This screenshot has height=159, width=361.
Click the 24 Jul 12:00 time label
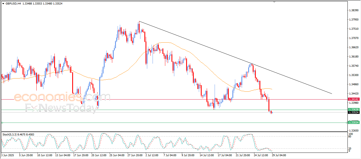pos(261,155)
